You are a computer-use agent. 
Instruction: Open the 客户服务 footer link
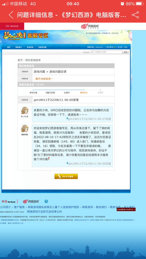19,207
